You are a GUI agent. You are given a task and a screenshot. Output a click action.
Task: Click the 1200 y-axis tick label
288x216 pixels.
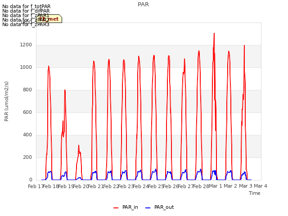click(x=26, y=45)
